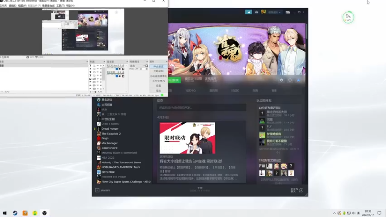Open OBS 场景集合(S) menu
Screen dimensions: 386x217
pos(49,5)
